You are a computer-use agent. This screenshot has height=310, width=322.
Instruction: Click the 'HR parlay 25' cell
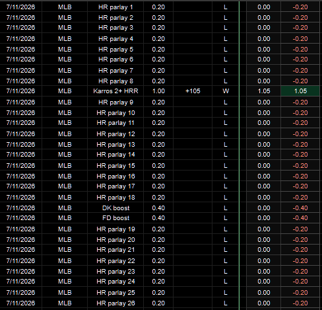coord(115,293)
